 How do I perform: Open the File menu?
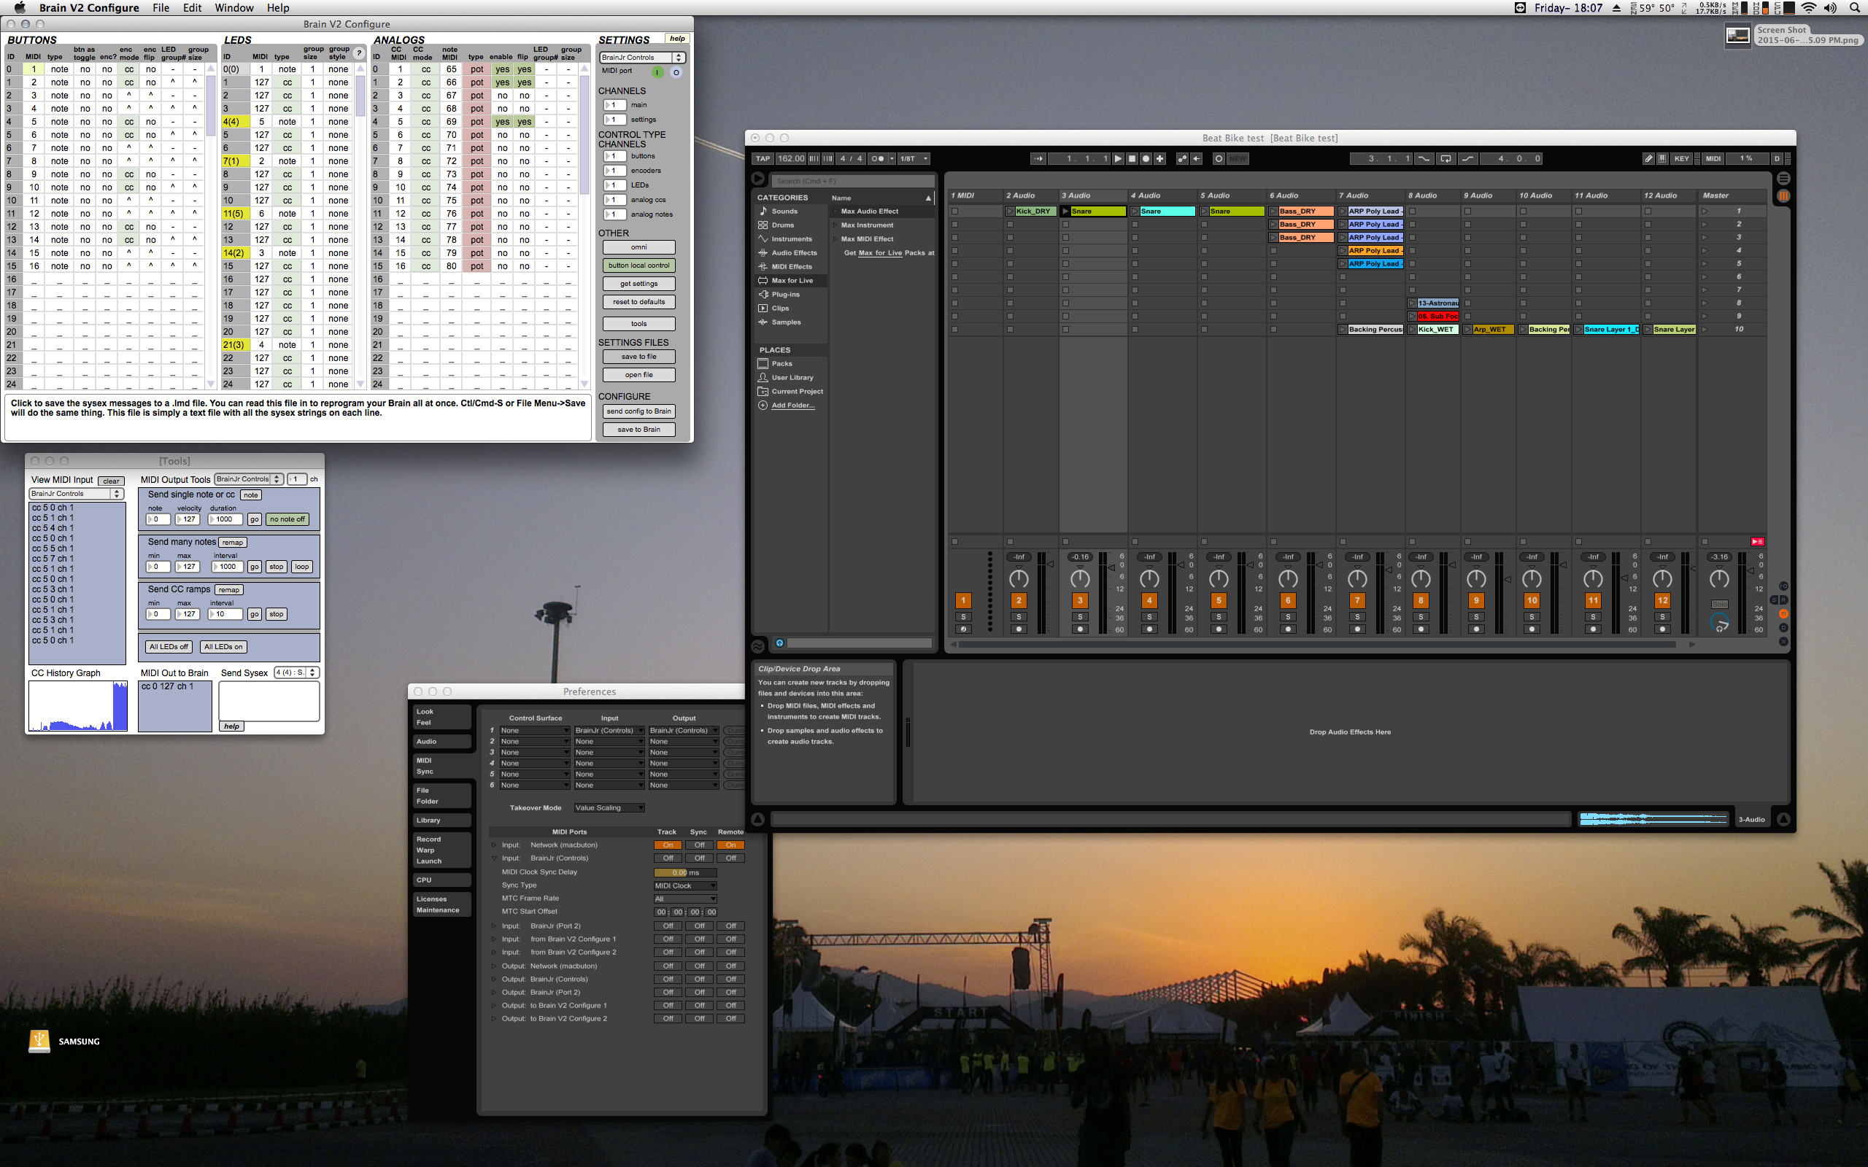[x=161, y=8]
